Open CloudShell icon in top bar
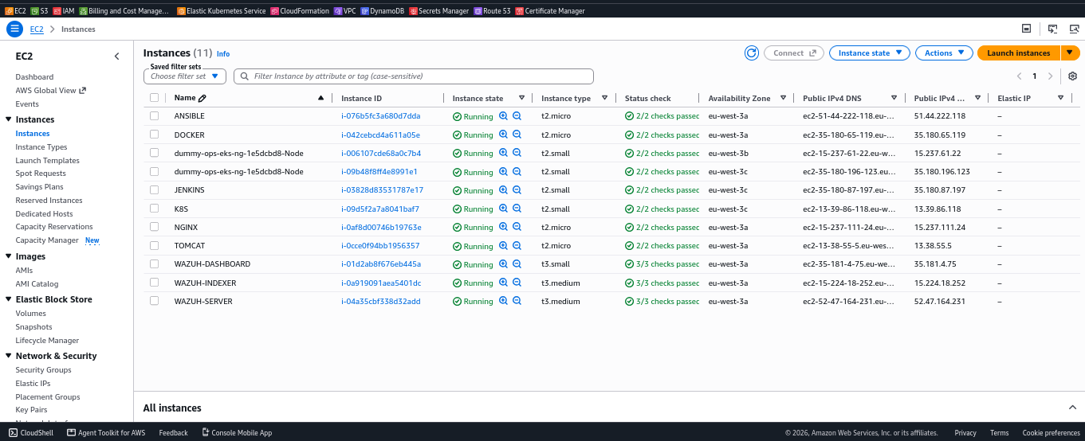The image size is (1085, 441). (x=1052, y=29)
